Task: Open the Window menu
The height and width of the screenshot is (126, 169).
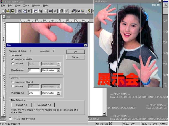Action: tap(36, 5)
